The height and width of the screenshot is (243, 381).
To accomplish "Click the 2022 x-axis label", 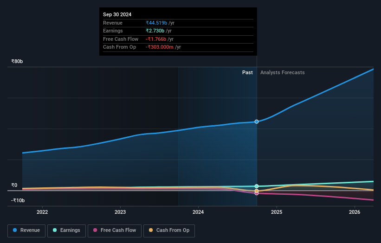I will (x=42, y=212).
